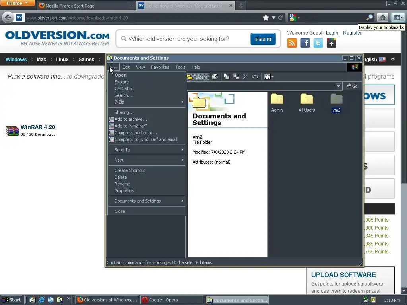Click the Start button
407x305 pixels.
[12, 300]
